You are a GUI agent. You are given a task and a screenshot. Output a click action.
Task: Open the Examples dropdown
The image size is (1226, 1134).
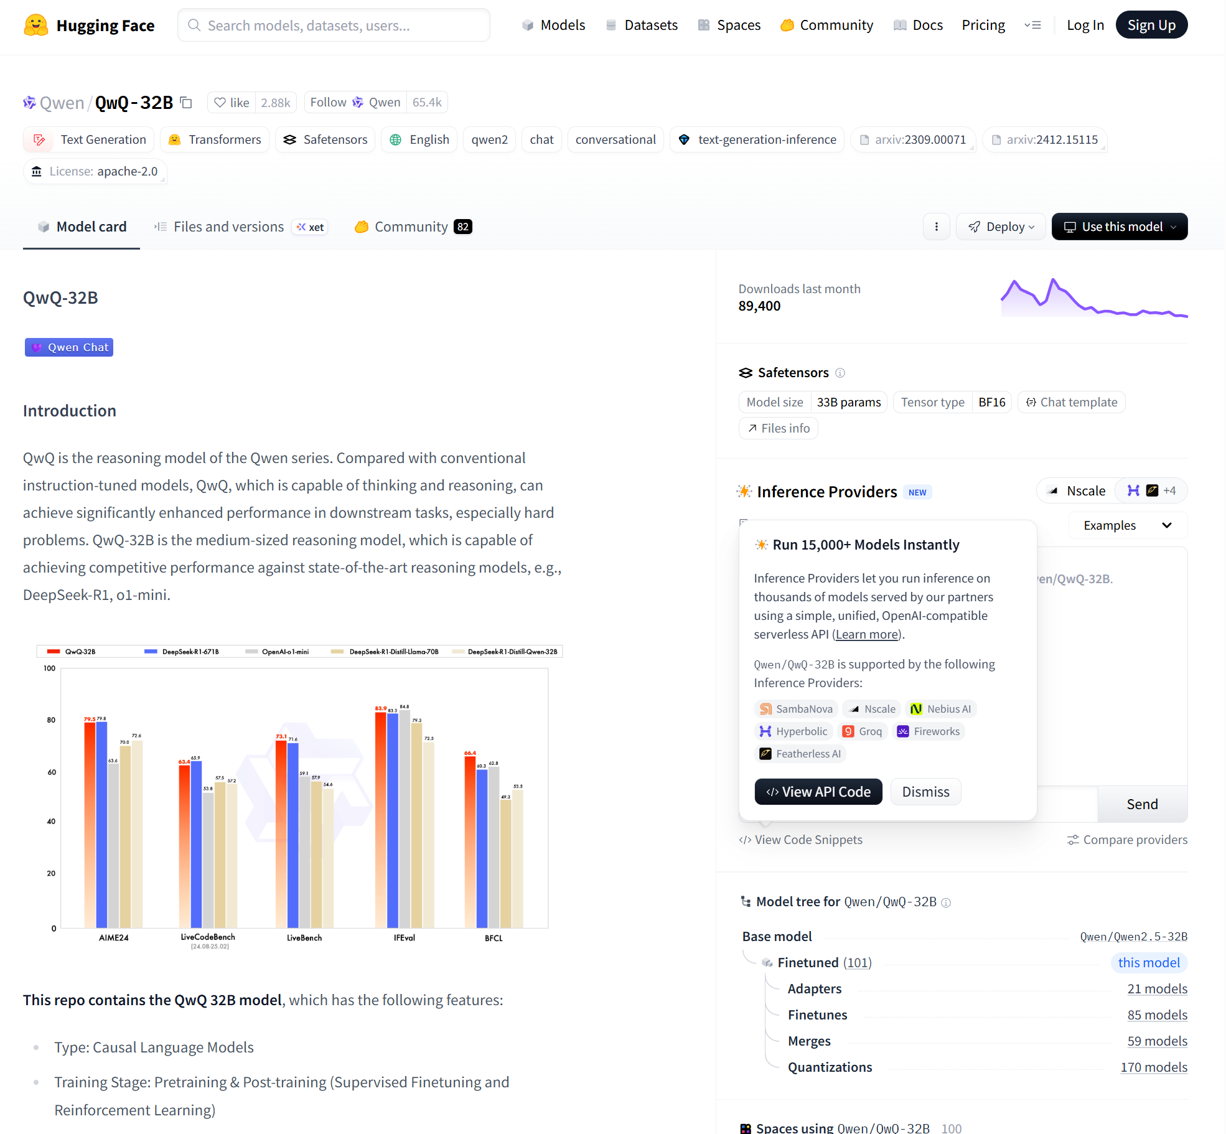pos(1128,525)
